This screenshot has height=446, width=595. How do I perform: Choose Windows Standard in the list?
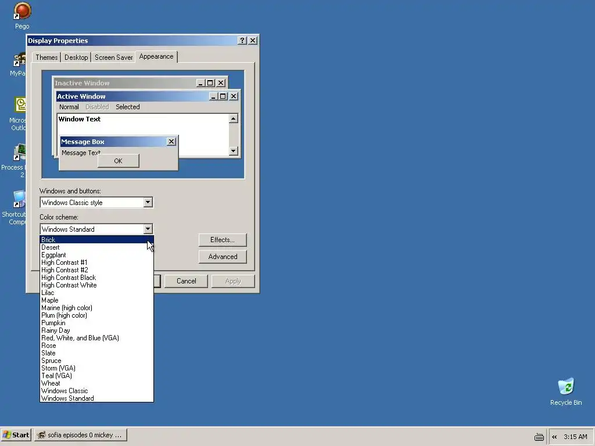point(97,398)
